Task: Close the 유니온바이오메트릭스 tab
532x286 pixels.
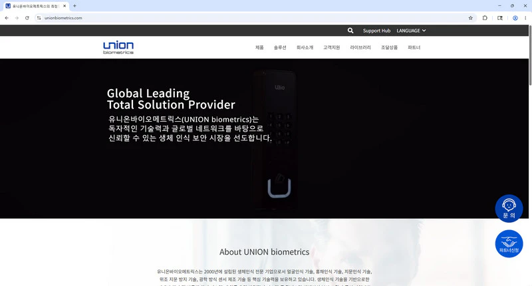Action: [65, 6]
